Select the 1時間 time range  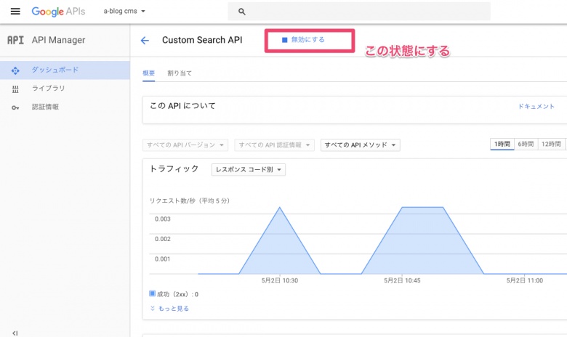click(x=502, y=145)
